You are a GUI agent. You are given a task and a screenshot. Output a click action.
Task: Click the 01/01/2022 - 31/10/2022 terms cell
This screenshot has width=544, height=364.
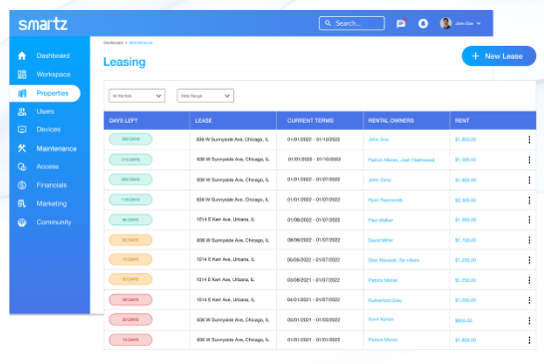[313, 140]
